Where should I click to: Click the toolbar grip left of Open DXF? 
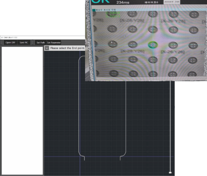2,43
